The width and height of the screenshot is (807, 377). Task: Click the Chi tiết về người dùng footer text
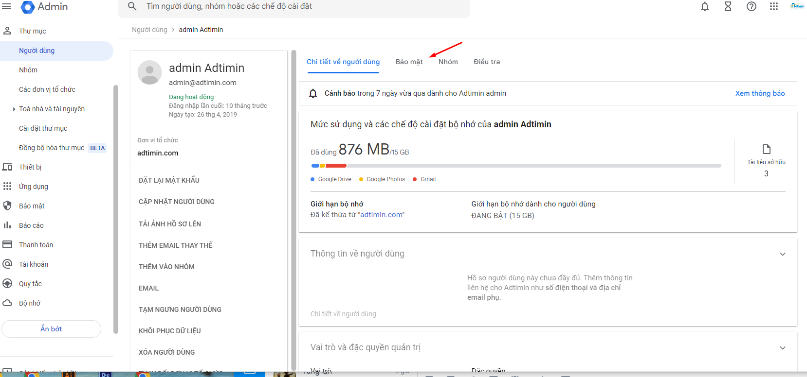343,314
